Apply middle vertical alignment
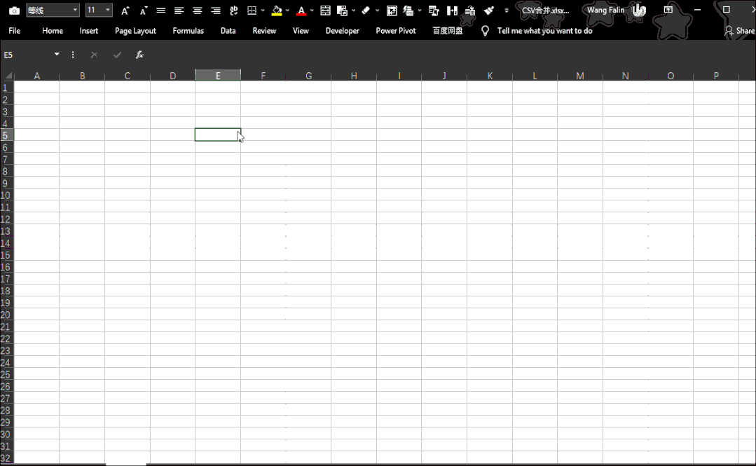The width and height of the screenshot is (756, 466). click(161, 10)
